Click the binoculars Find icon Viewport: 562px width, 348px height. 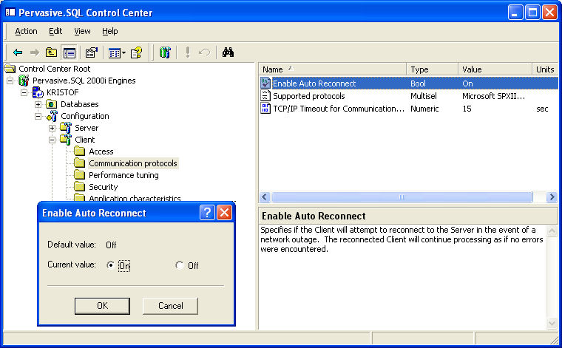click(228, 52)
